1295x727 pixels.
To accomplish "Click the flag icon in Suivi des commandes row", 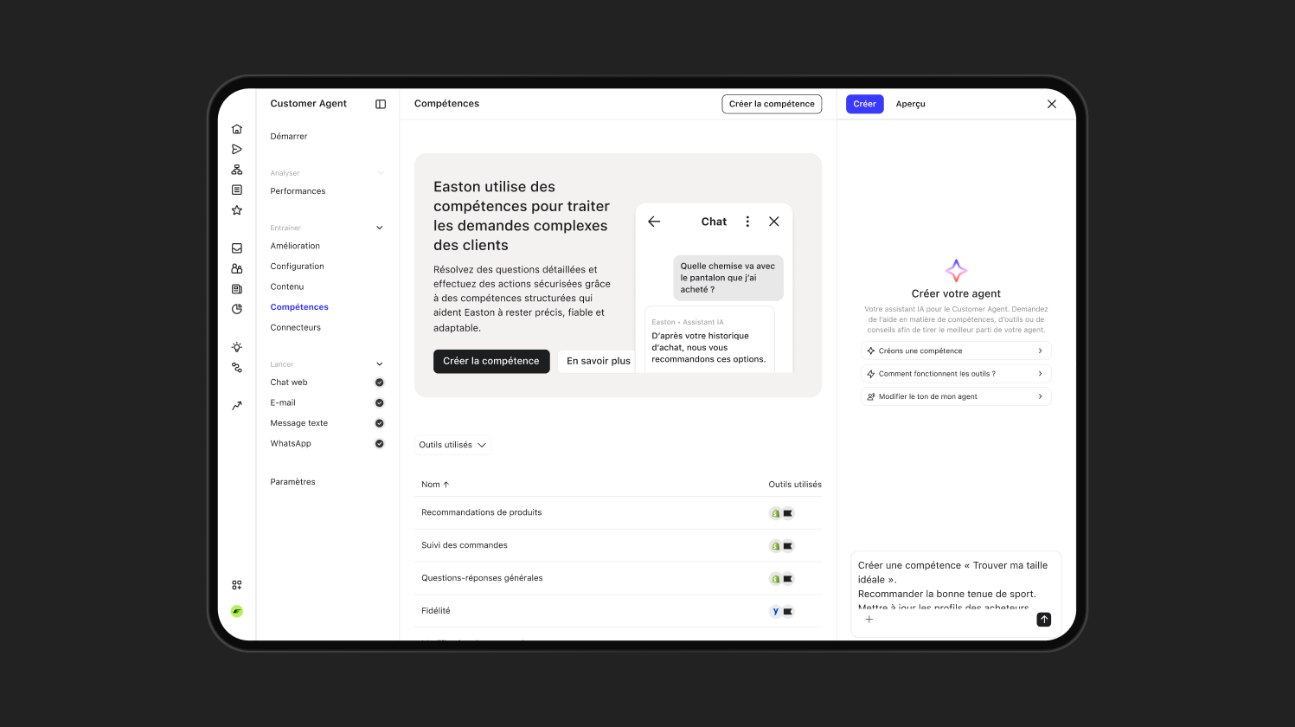I will click(788, 546).
